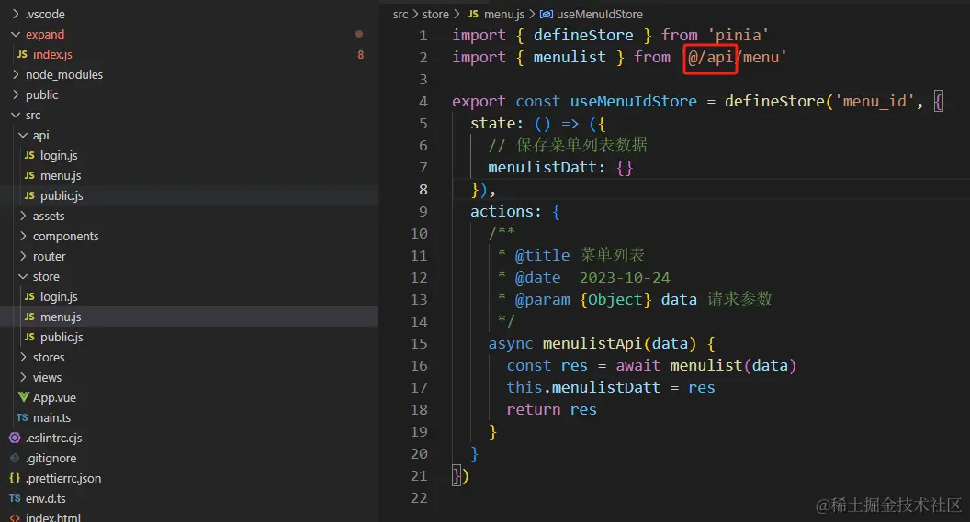Click line number 15 in gutter
Viewport: 970px width, 522px height.
coord(419,343)
